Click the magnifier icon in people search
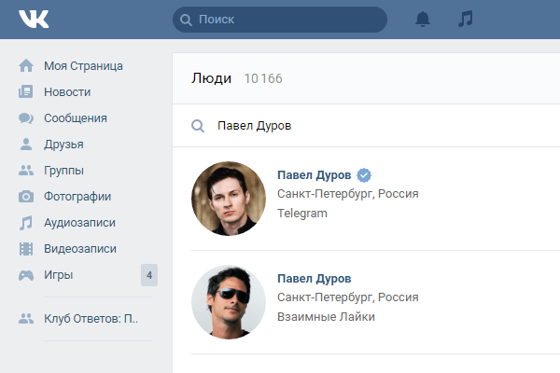Screen dimensions: 560x373 click(198, 126)
